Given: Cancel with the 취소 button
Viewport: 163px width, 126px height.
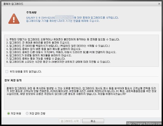Looking at the screenshot, I should pyautogui.click(x=93, y=121).
